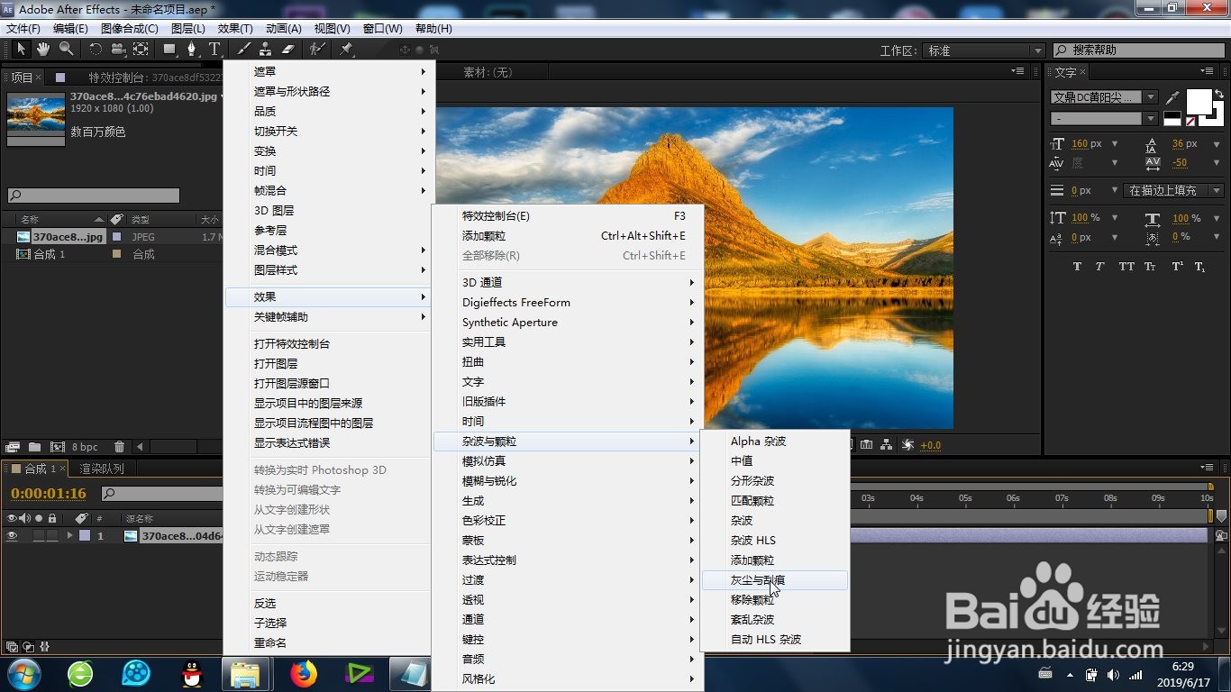Choose 灰尘与刮痕 from the noise submenu
This screenshot has height=692, width=1231.
click(775, 580)
